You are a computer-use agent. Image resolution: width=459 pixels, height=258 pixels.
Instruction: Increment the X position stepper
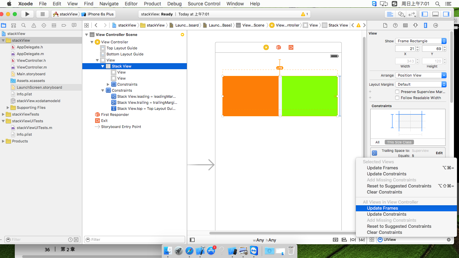(417, 47)
